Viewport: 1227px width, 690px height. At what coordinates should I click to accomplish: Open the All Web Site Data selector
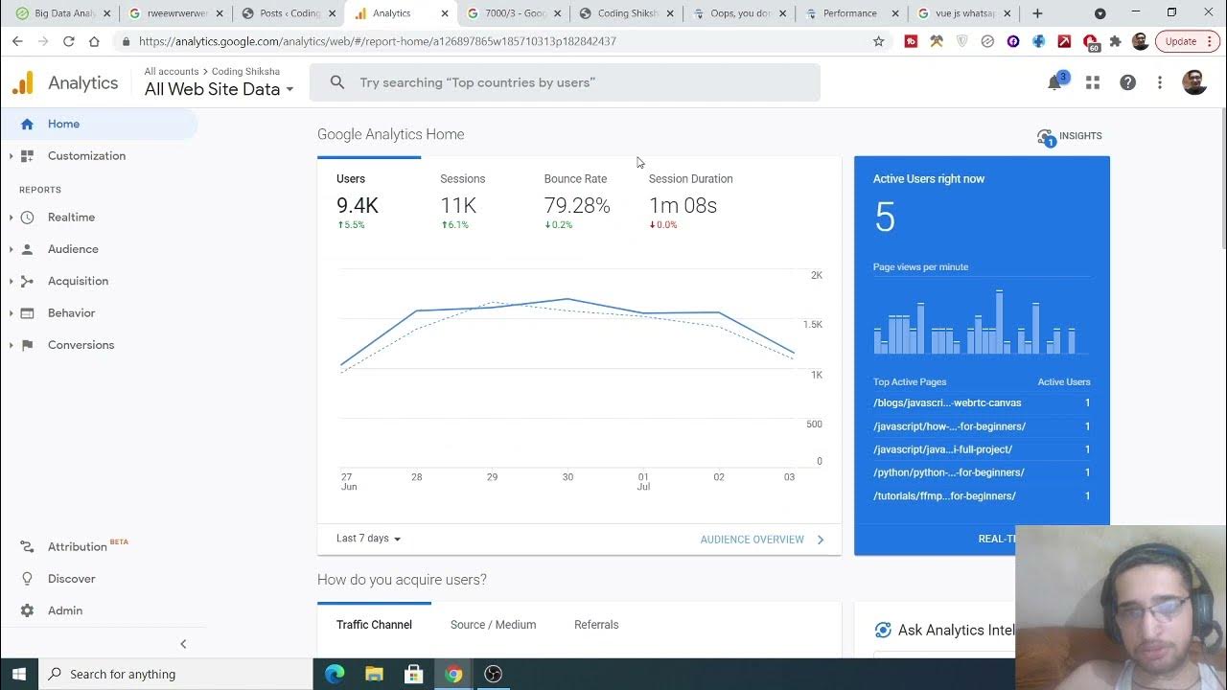click(x=219, y=89)
